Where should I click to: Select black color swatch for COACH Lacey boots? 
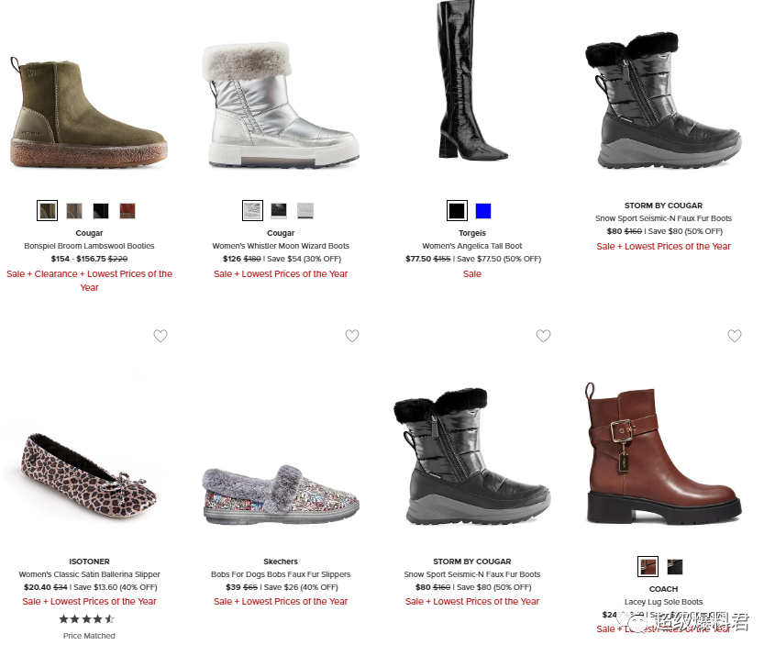675,566
